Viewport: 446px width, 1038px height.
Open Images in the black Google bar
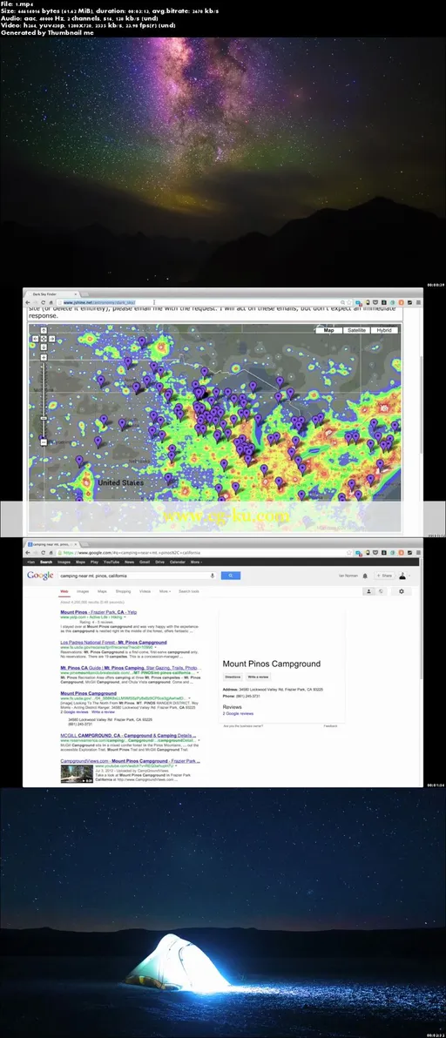[x=64, y=562]
